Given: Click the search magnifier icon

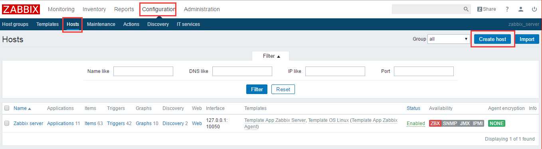Looking at the screenshot, I should (466, 9).
